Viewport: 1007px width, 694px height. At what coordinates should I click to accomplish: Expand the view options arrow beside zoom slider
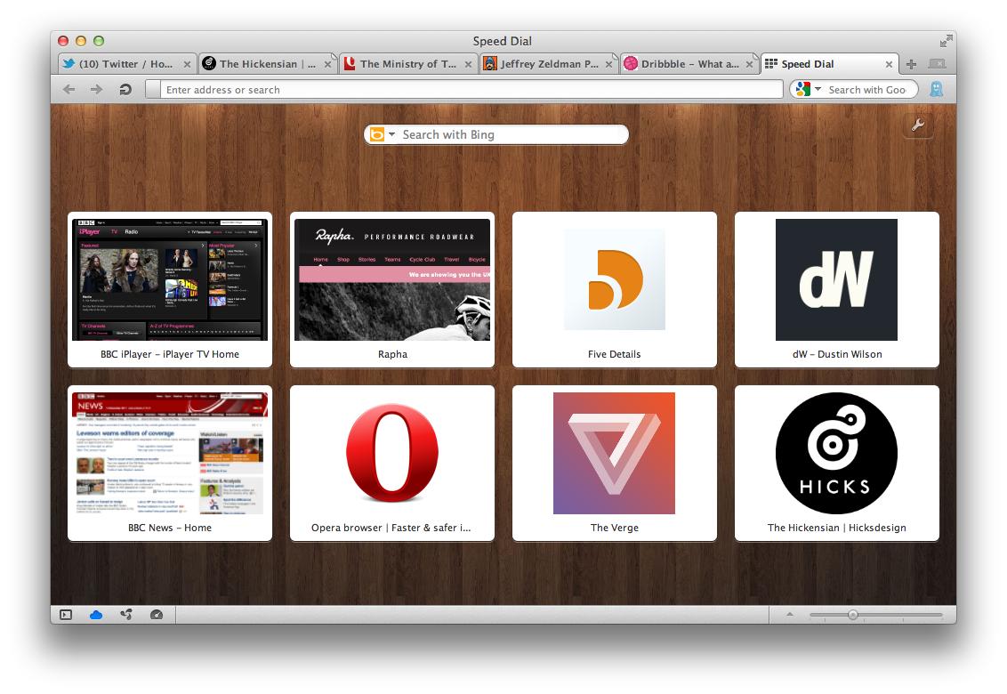[x=790, y=615]
